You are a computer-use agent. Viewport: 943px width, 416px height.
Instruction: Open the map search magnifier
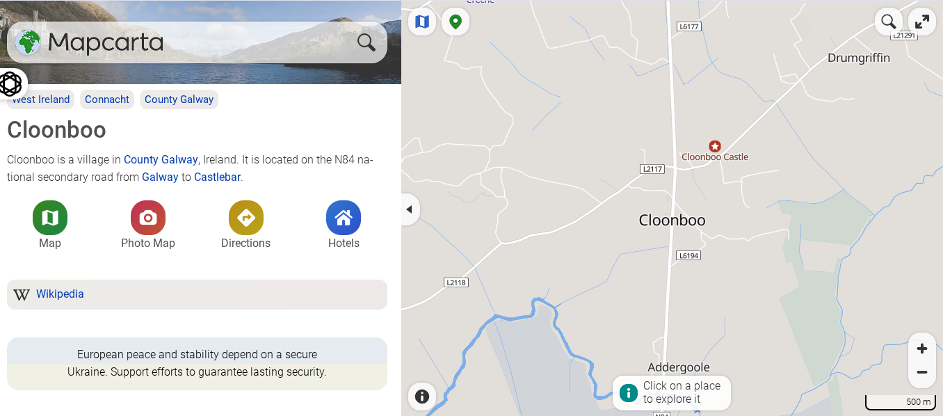[x=889, y=22]
